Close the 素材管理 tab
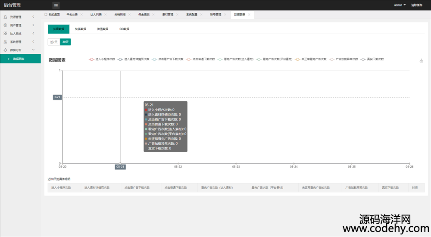Image resolution: width=431 pixels, height=237 pixels. click(x=177, y=15)
